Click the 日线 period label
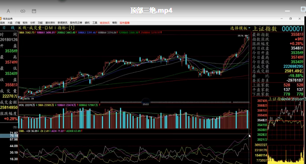This screenshot has width=306, height=164. point(8,28)
